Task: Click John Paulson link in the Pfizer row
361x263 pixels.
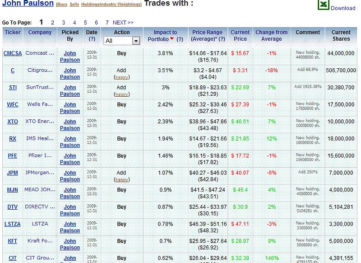Action: (70, 159)
